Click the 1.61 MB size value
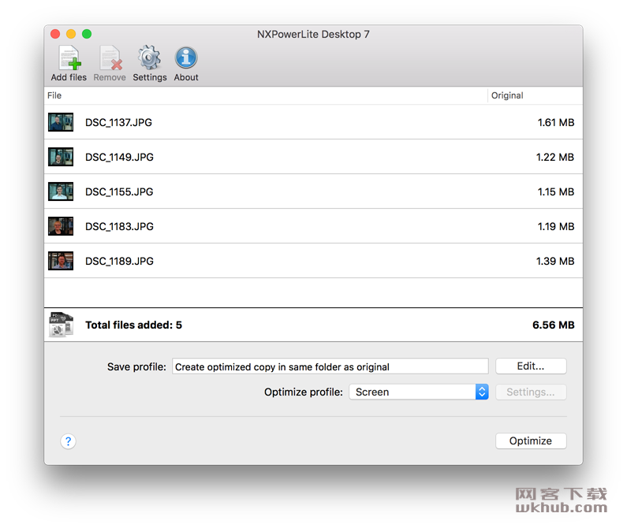Screen dimensions: 627x528 (556, 122)
